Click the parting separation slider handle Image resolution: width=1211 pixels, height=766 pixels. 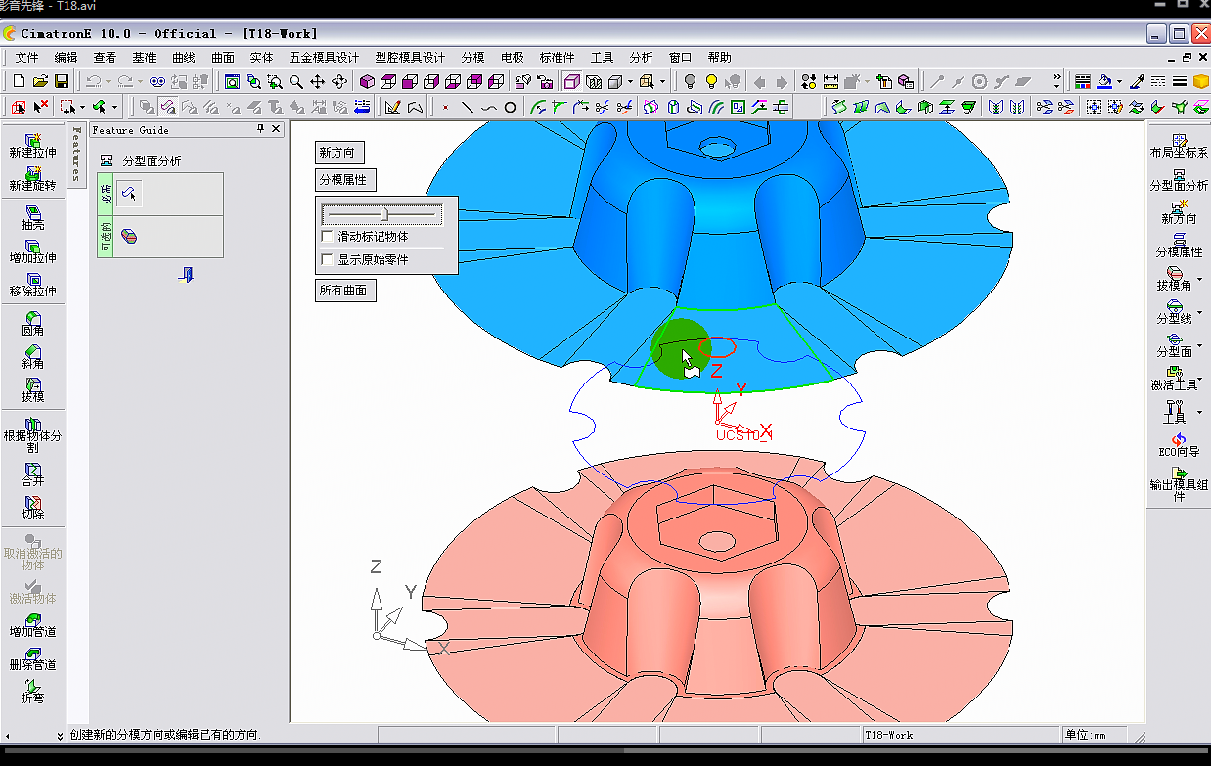click(387, 212)
